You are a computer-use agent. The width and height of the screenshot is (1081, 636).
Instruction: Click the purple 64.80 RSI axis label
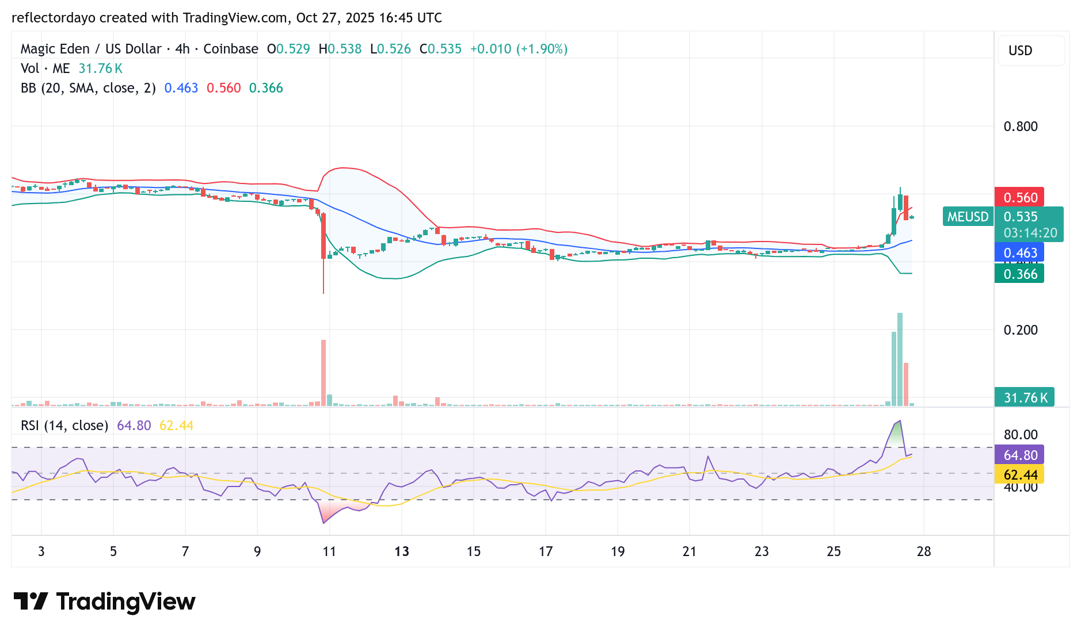[1019, 455]
